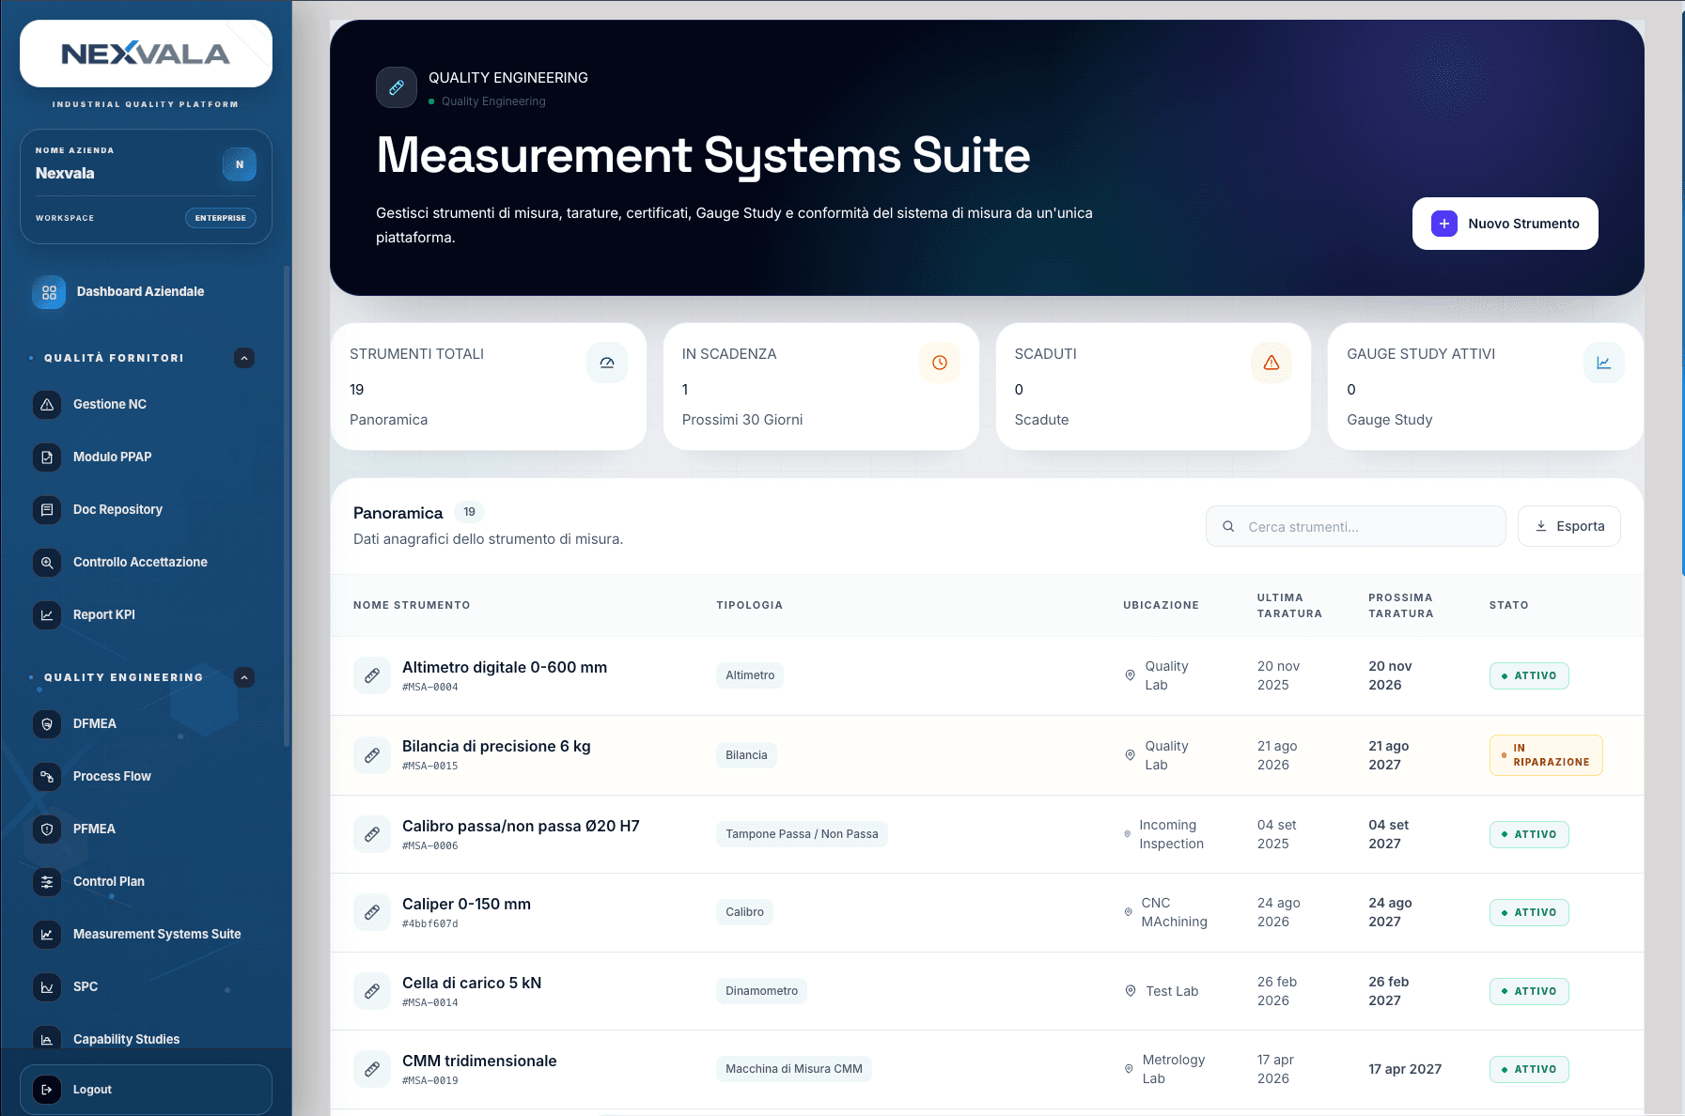
Task: Click the PFMEA shield icon
Action: [47, 829]
